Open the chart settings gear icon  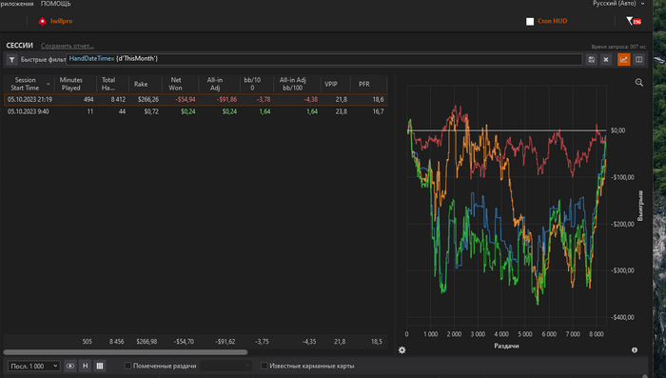pyautogui.click(x=402, y=350)
